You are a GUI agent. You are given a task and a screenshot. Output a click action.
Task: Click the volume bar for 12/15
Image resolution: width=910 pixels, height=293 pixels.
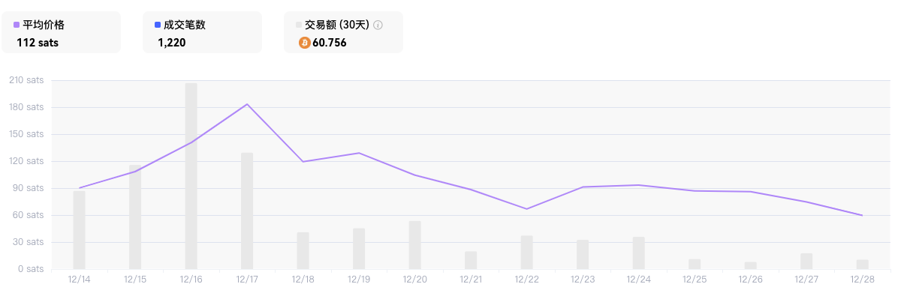[x=135, y=217]
